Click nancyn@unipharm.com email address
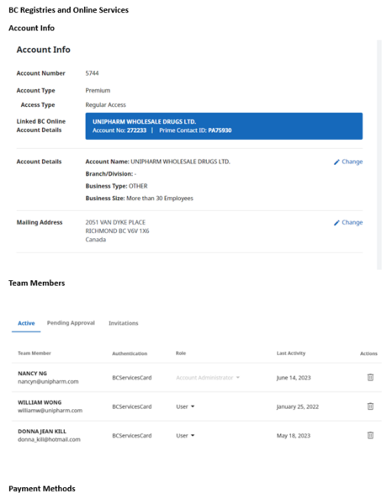Viewport: 387px width, 504px height. click(x=48, y=381)
